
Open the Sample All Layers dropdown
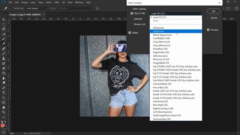coord(75,8)
